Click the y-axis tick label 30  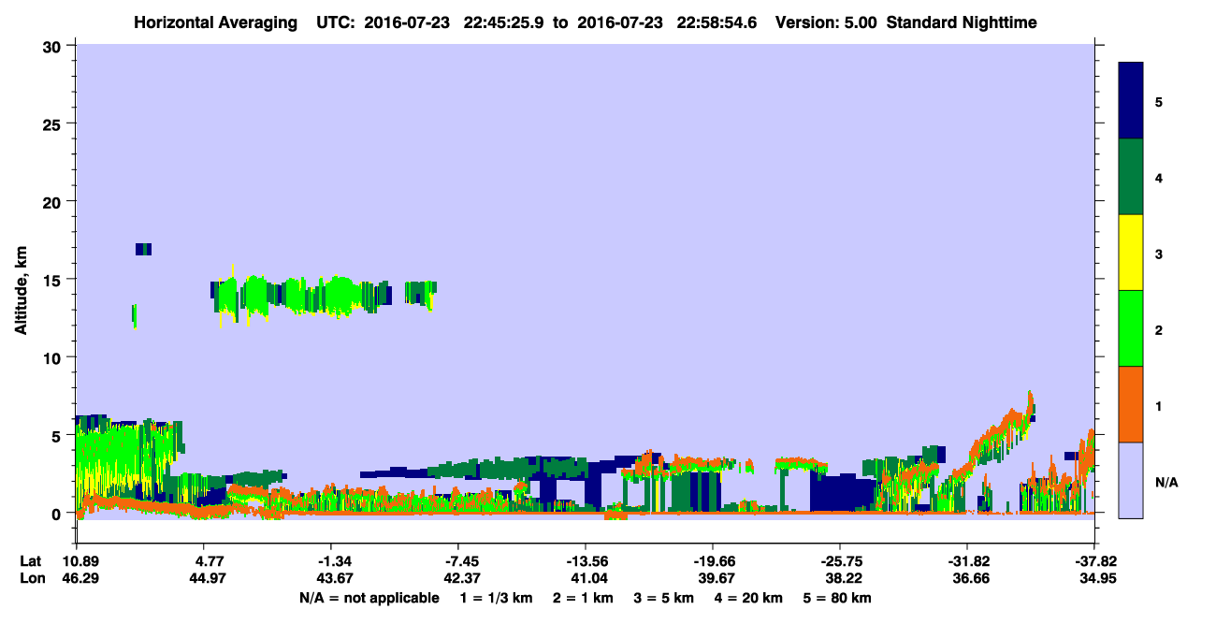(54, 46)
